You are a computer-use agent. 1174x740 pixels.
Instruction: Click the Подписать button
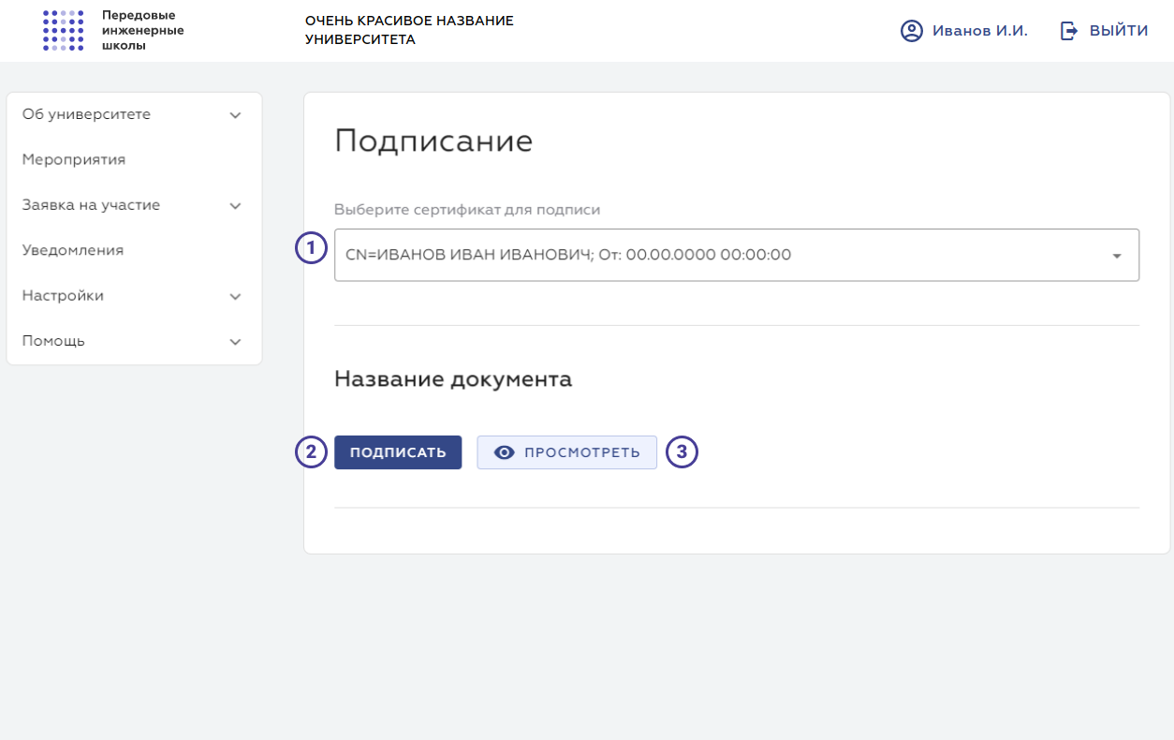tap(398, 452)
